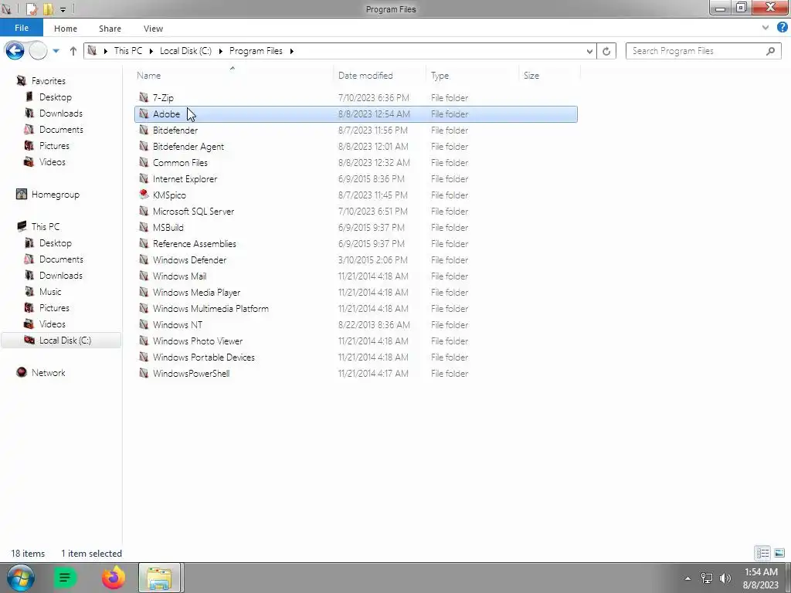The width and height of the screenshot is (791, 593).
Task: Expand the Program Files breadcrumb arrow
Action: 291,51
